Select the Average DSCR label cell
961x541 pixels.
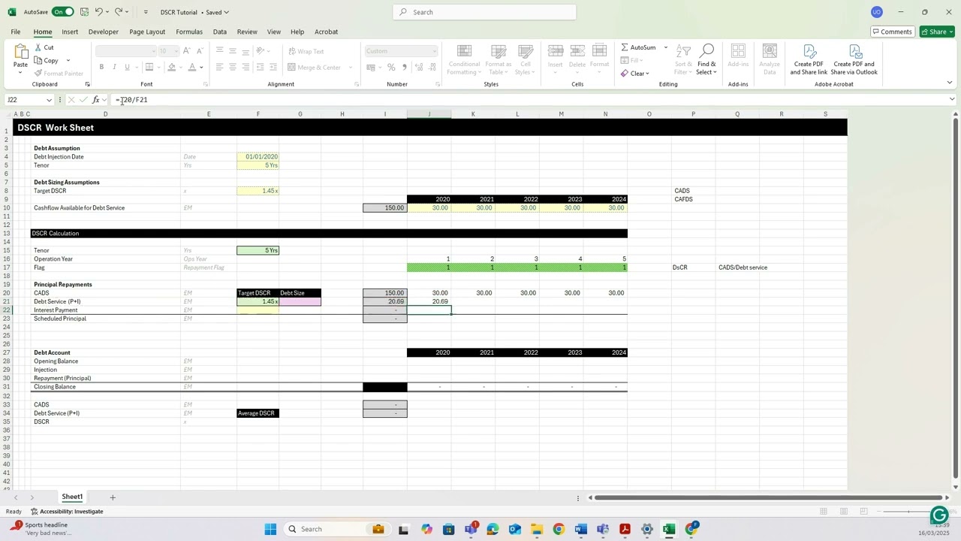pyautogui.click(x=258, y=413)
